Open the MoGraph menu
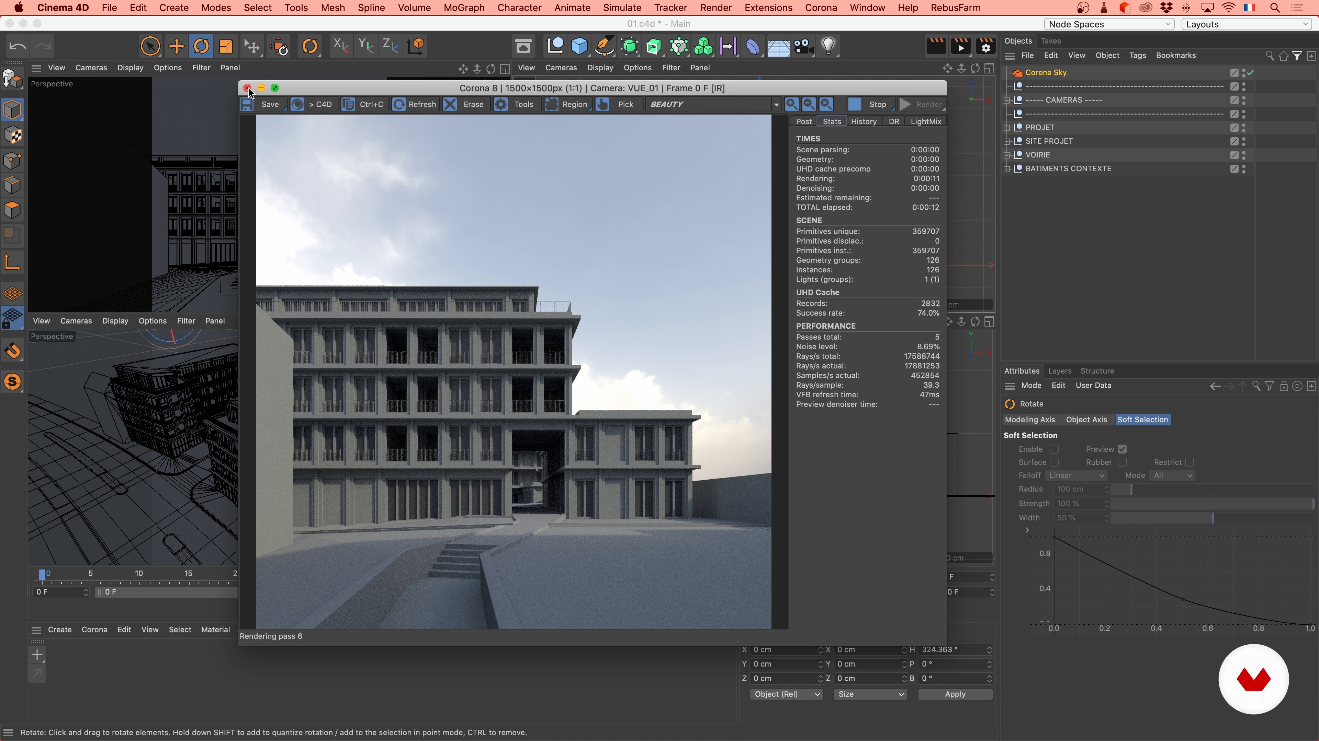The image size is (1319, 741). pyautogui.click(x=464, y=8)
